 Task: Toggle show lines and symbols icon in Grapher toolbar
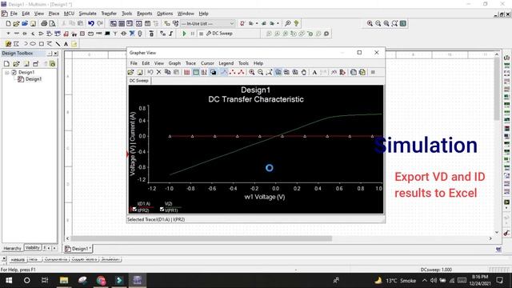tap(242, 72)
